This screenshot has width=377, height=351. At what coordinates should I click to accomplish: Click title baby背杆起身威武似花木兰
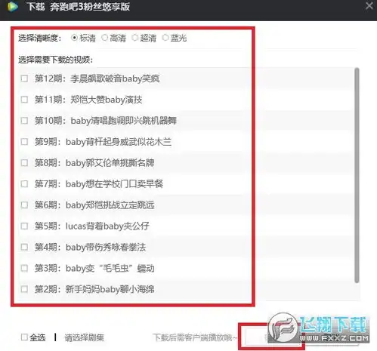(x=119, y=142)
